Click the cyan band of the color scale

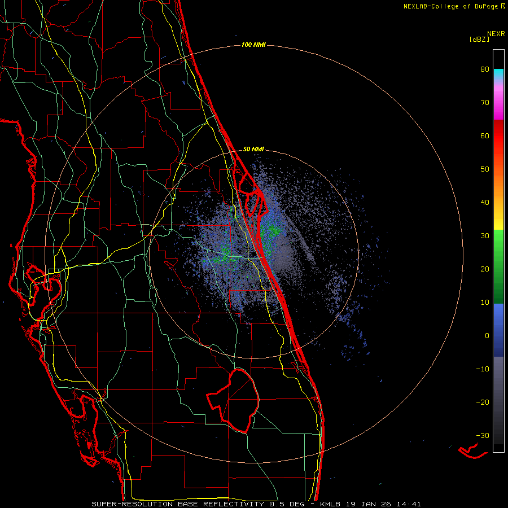point(498,74)
